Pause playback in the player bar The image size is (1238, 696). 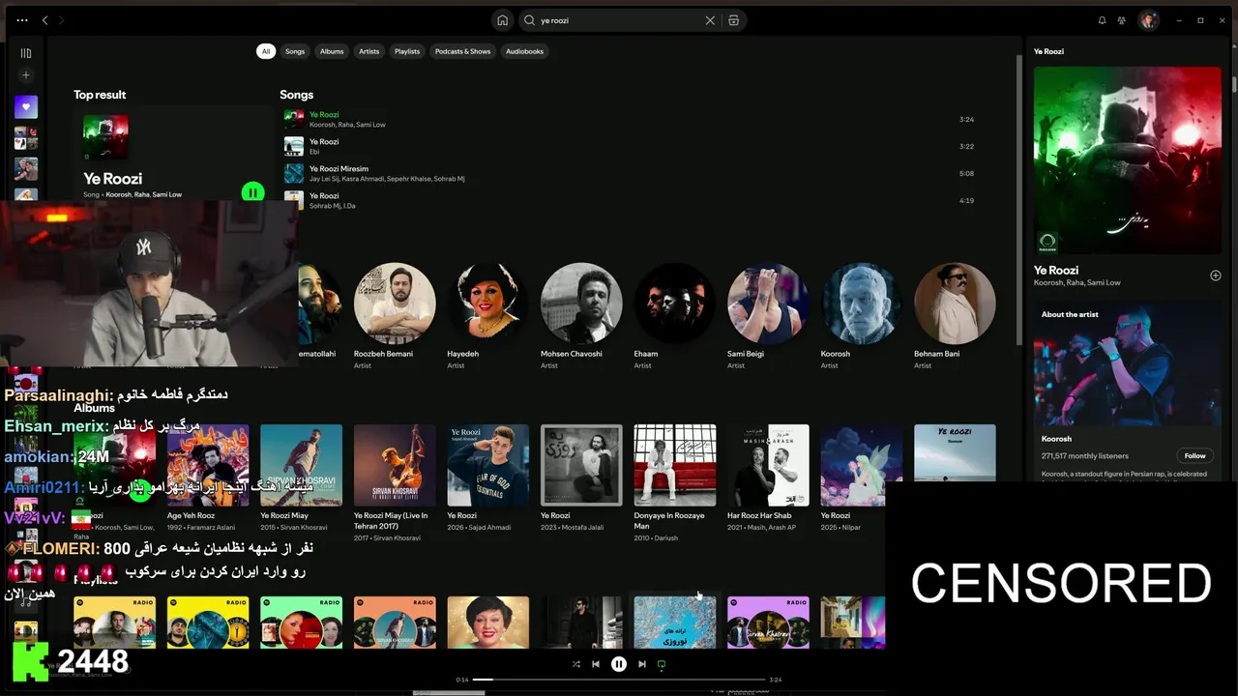click(x=619, y=664)
